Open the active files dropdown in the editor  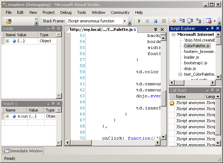click(x=156, y=29)
